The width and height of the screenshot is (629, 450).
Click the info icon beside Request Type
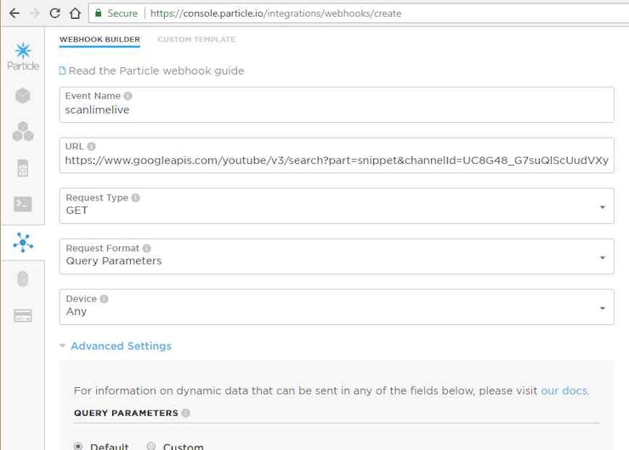pyautogui.click(x=136, y=198)
